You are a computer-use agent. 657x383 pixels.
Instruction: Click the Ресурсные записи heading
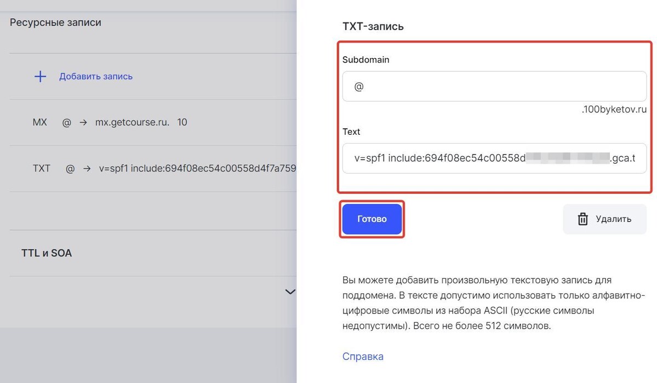coord(55,22)
